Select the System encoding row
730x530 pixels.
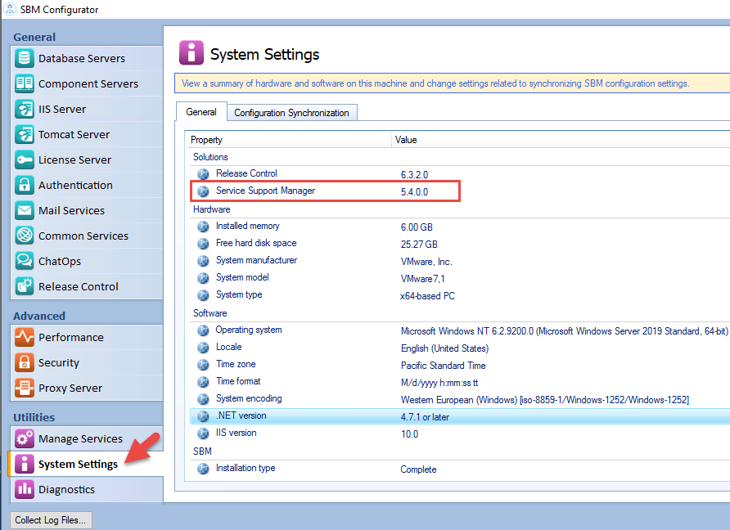point(460,399)
